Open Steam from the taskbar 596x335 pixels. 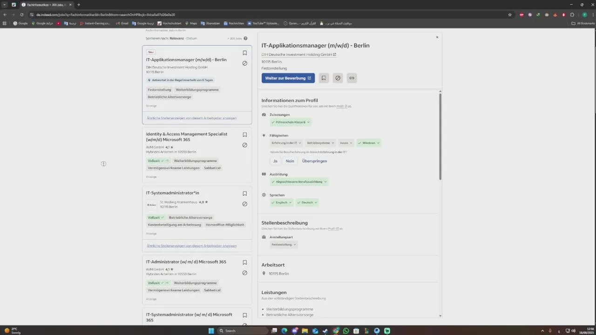tap(325, 331)
